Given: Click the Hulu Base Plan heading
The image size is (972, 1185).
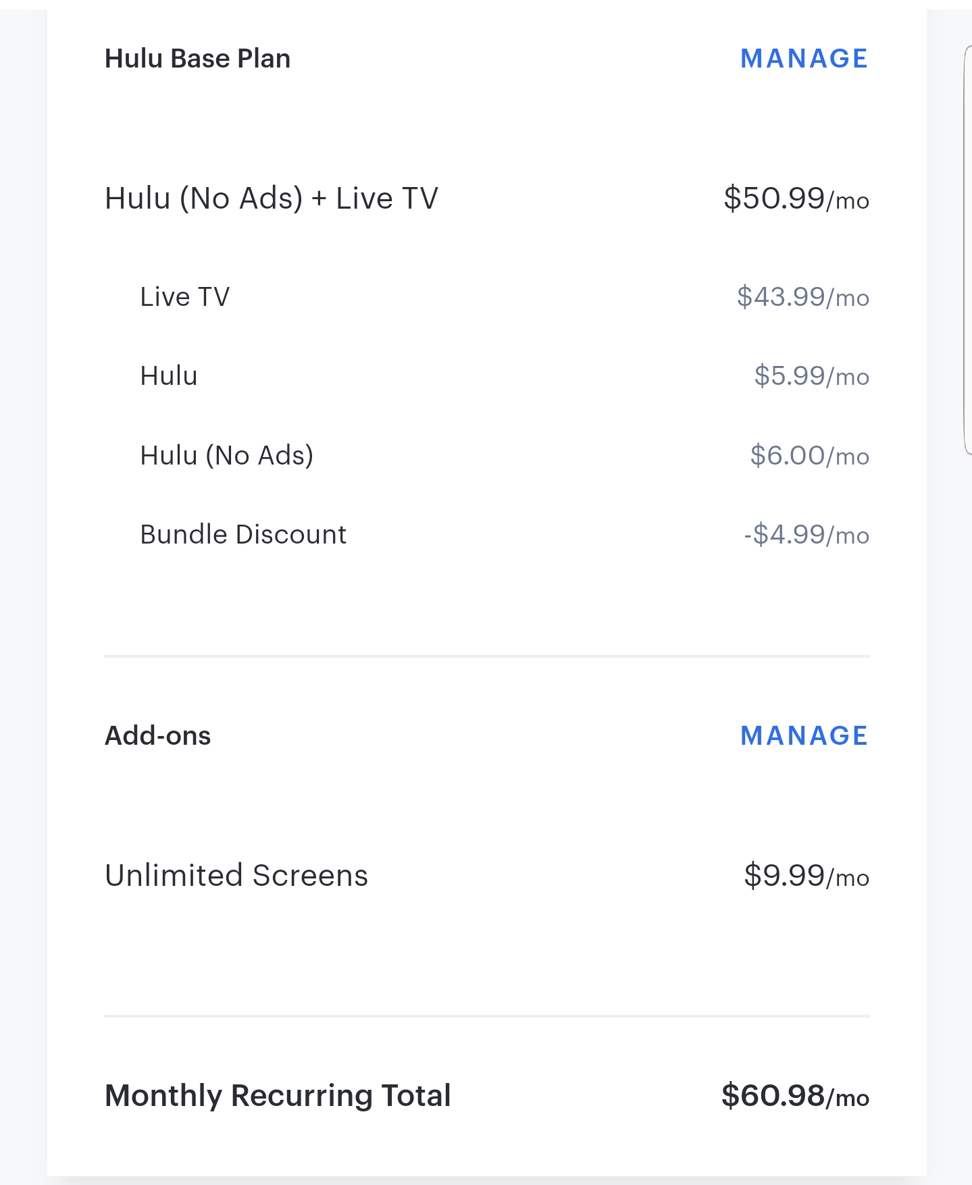Looking at the screenshot, I should [197, 59].
